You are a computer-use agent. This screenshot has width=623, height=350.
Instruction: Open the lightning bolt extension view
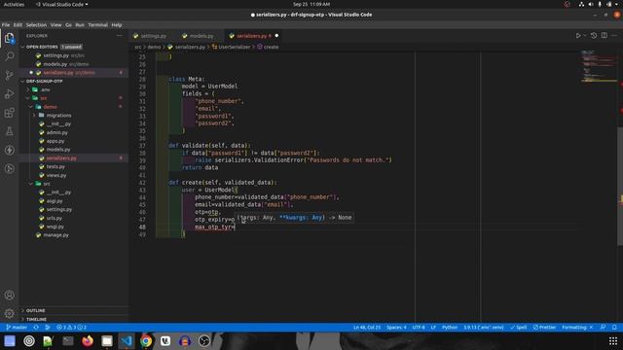pyautogui.click(x=9, y=150)
